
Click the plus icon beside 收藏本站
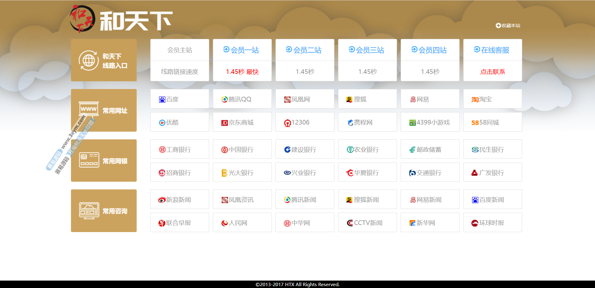coord(498,26)
